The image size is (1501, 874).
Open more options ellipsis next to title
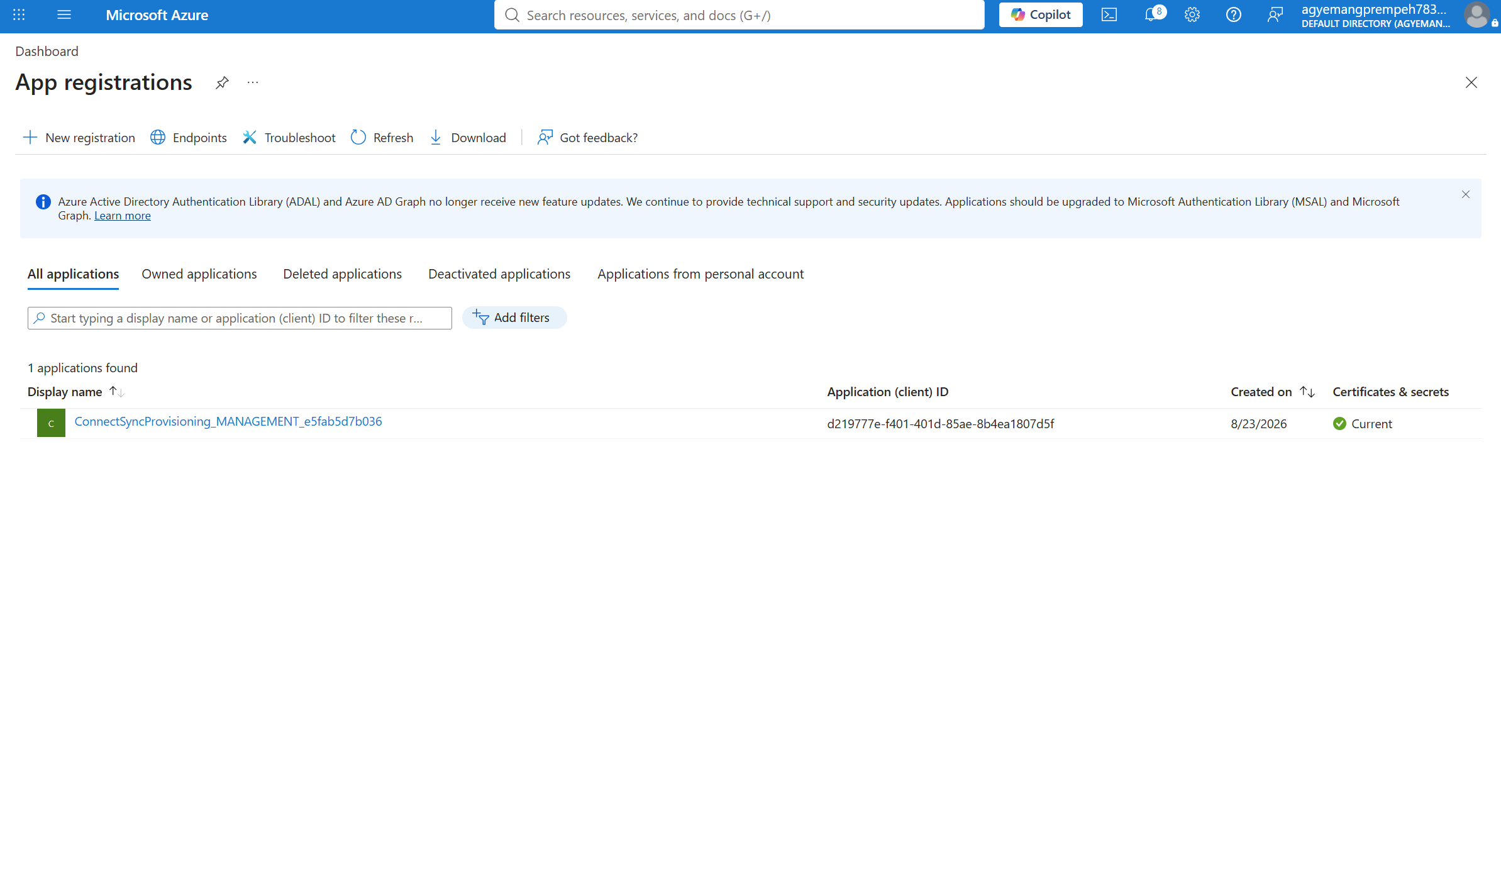(x=253, y=83)
